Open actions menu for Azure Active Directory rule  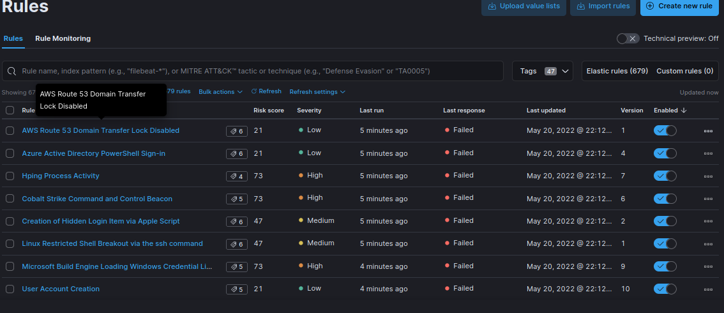708,154
